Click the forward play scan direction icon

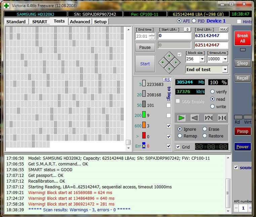point(181,118)
